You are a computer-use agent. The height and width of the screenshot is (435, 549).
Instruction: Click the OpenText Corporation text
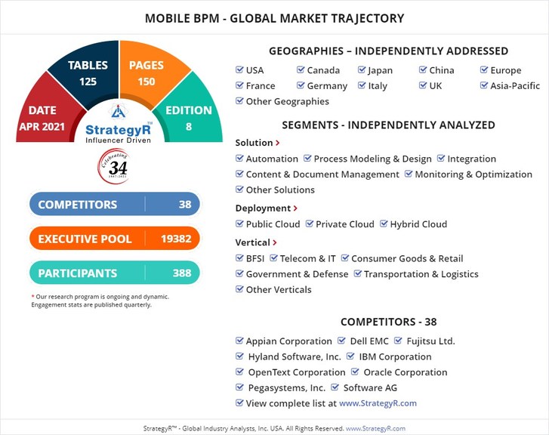(297, 372)
